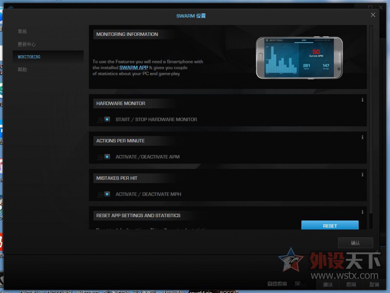Click the 应用 apply button at bottom
The height and width of the screenshot is (293, 390).
[351, 285]
